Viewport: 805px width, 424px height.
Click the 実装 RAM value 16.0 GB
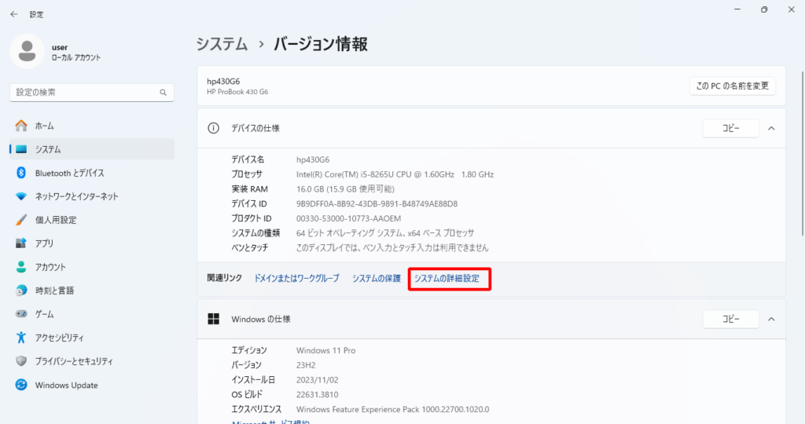[345, 189]
